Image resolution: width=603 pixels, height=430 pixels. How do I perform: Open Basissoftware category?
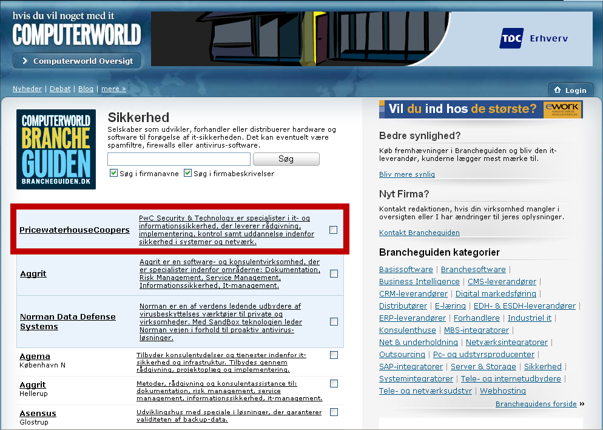[406, 270]
